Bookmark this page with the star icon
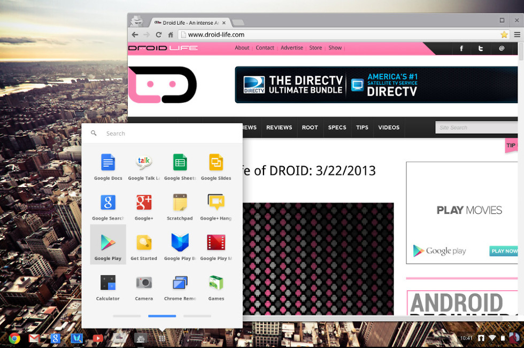 tap(504, 35)
